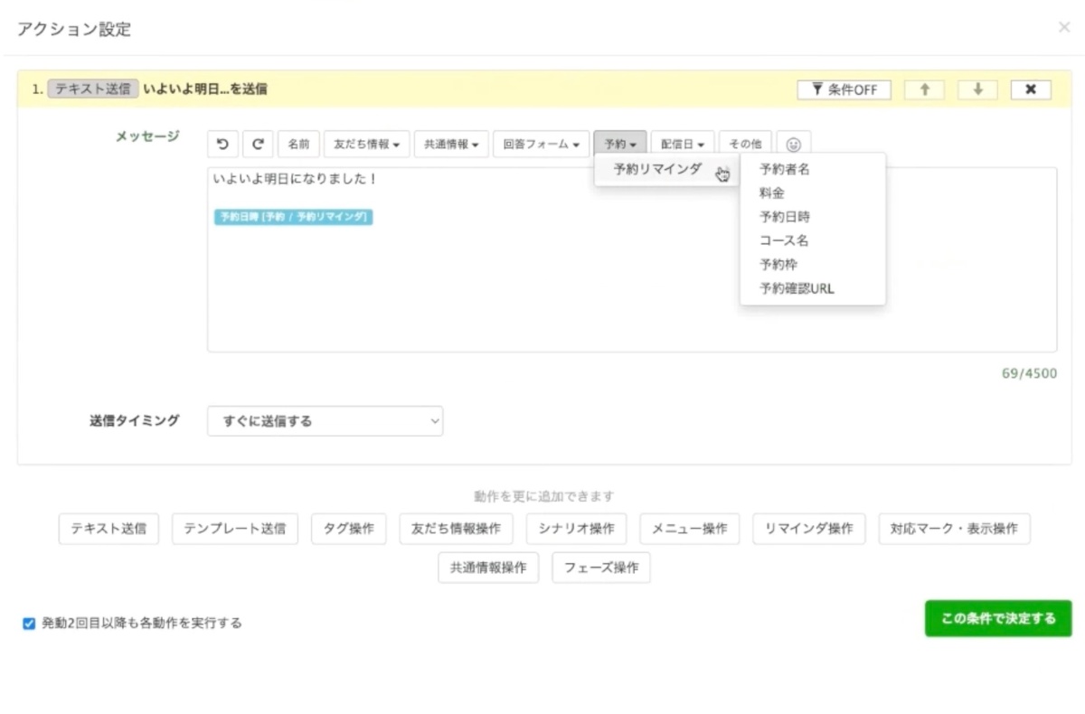Click the redo arrow icon
The image size is (1085, 714).
coord(258,144)
